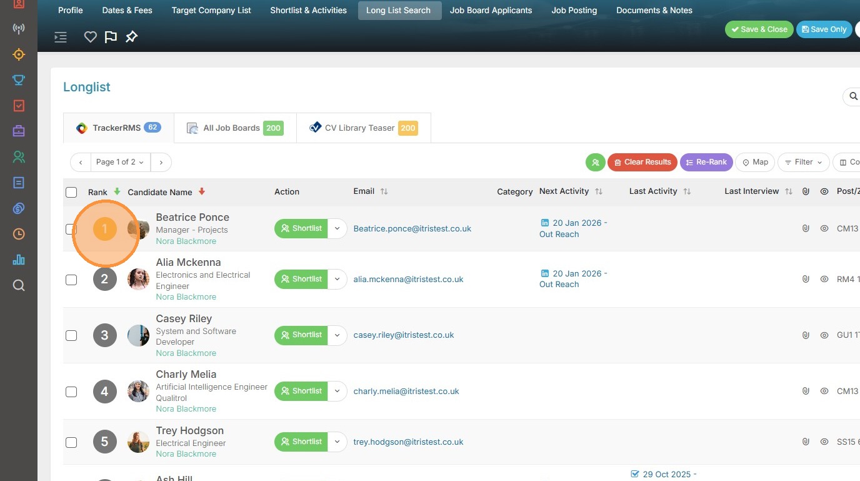860x481 pixels.
Task: Click the paperclip icon in Beatrice Ponce's row
Action: point(806,229)
